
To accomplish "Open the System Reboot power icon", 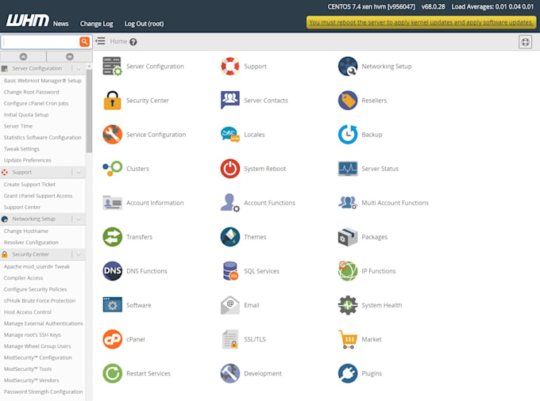I will (x=230, y=169).
